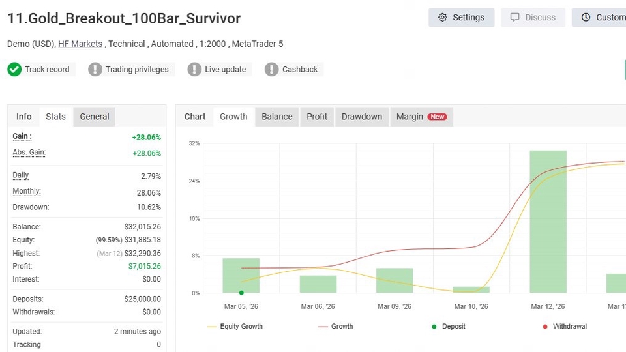The height and width of the screenshot is (352, 626).
Task: Click the Abs. Gain label
Action: tap(29, 152)
